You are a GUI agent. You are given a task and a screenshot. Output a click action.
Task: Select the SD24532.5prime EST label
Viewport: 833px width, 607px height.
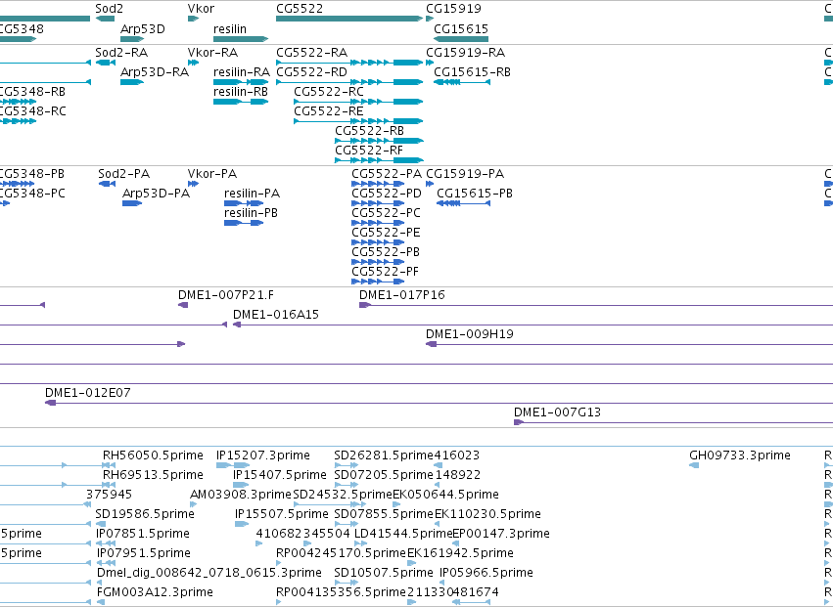point(343,495)
